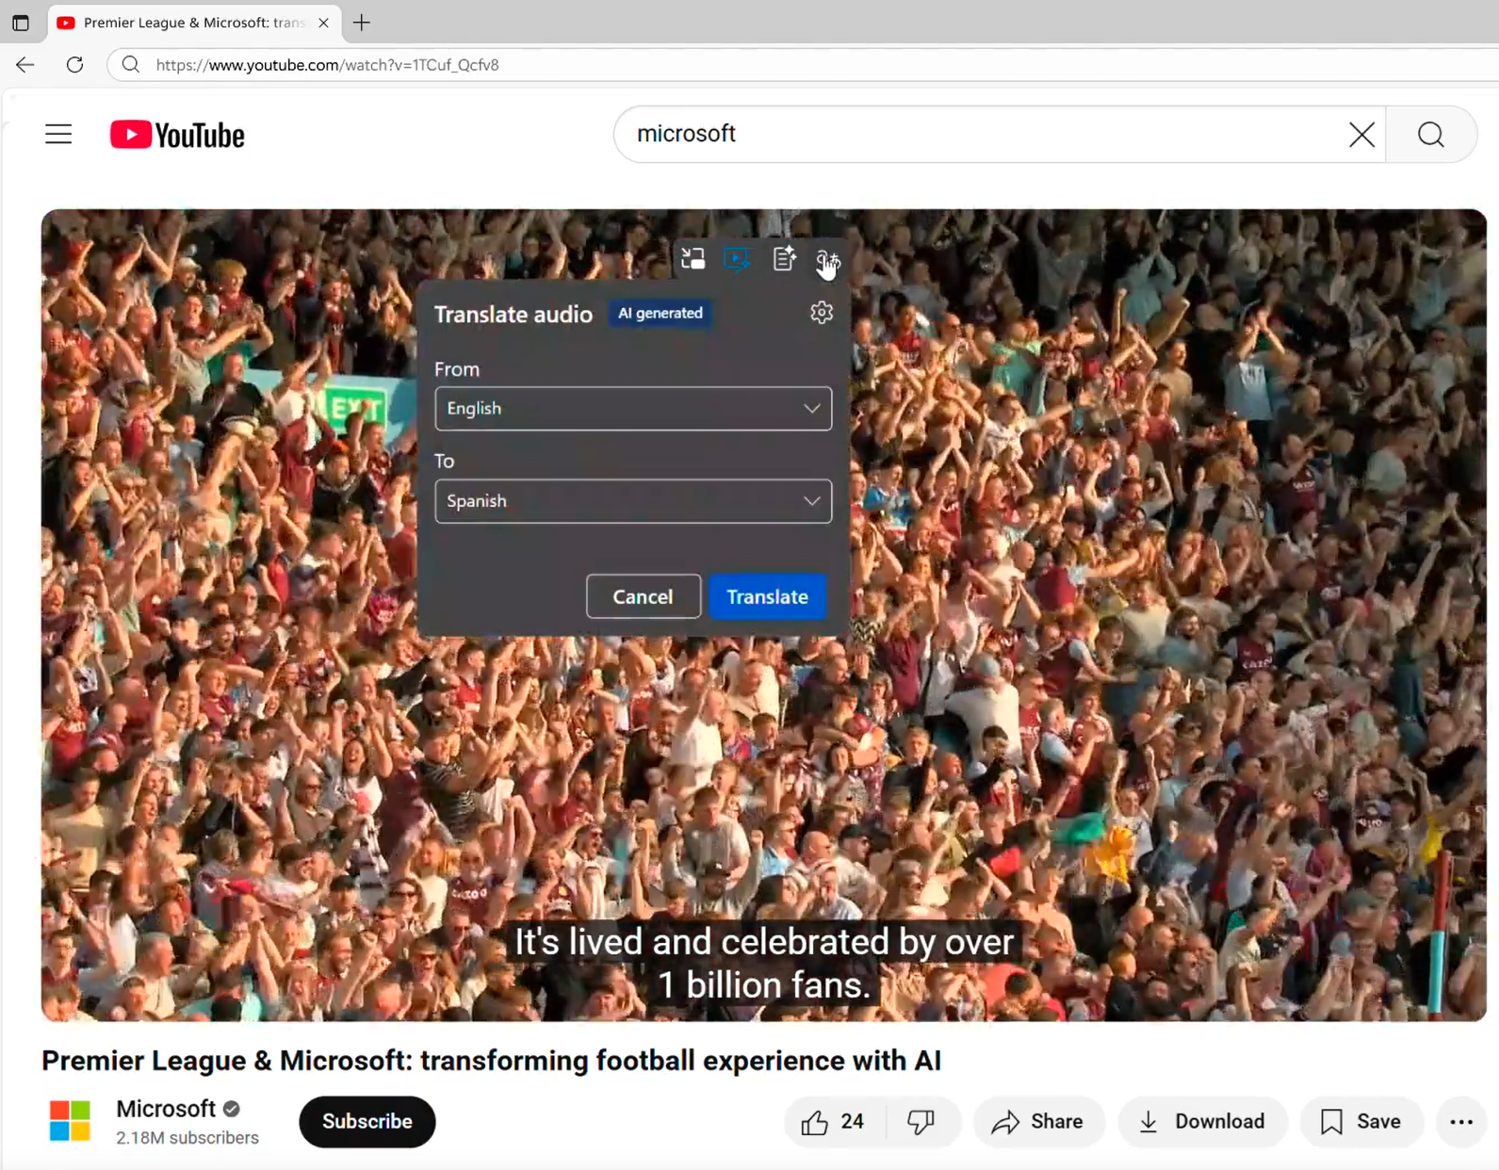Expand the From language dropdown showing English
Screen dimensions: 1499x1170
click(x=632, y=409)
